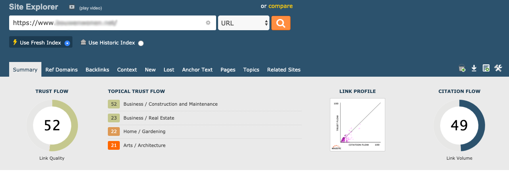Open the site tools wrench icon

click(x=498, y=68)
